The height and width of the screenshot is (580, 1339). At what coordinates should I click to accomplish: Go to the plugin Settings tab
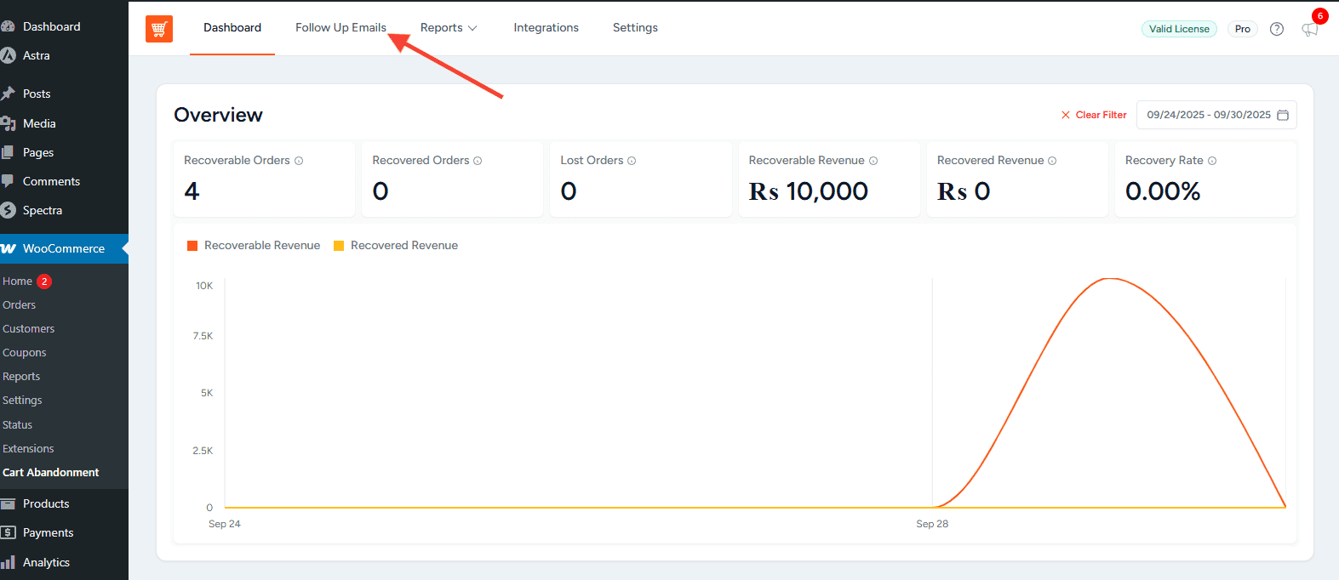point(635,28)
